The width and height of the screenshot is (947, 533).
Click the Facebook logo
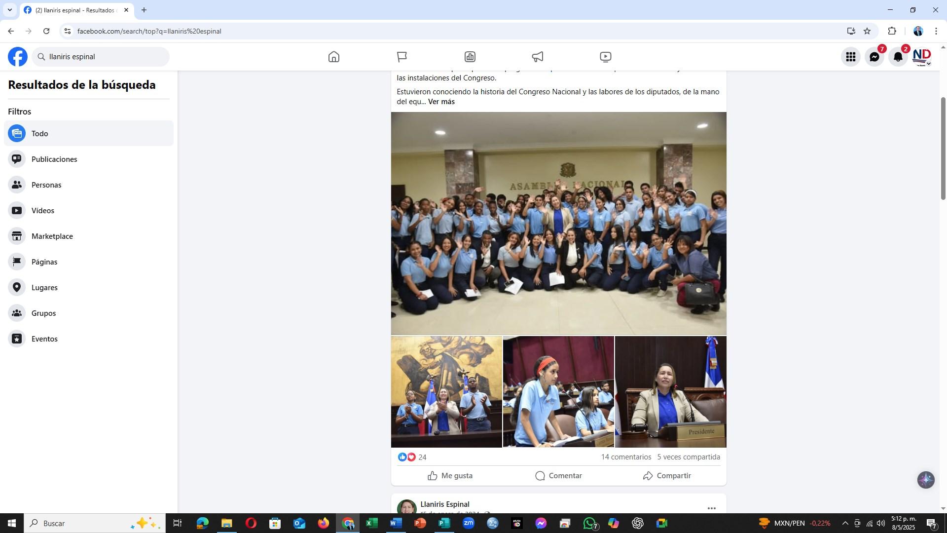click(18, 57)
